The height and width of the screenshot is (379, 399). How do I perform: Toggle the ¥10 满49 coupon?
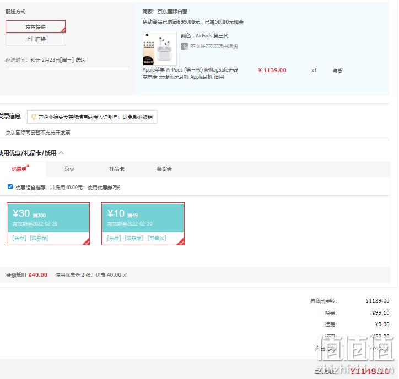click(x=143, y=224)
